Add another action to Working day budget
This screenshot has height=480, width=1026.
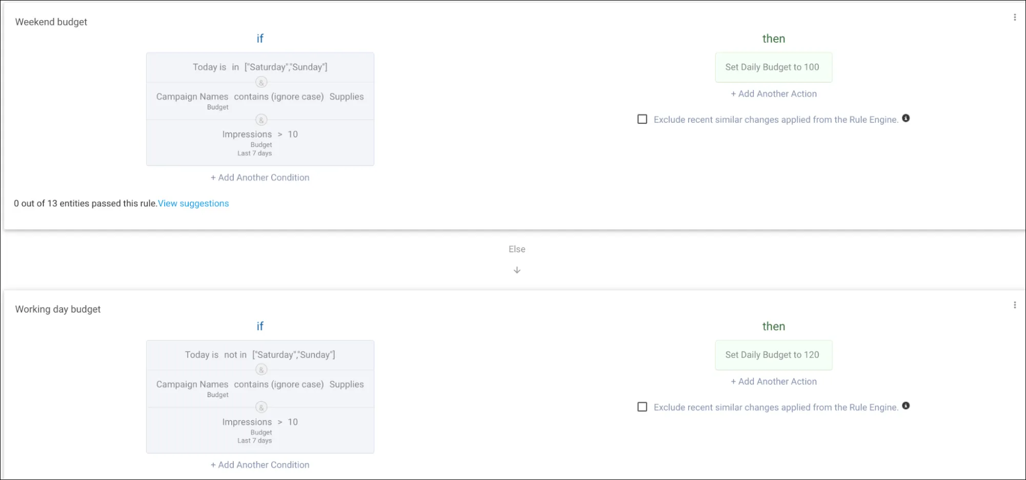point(774,381)
